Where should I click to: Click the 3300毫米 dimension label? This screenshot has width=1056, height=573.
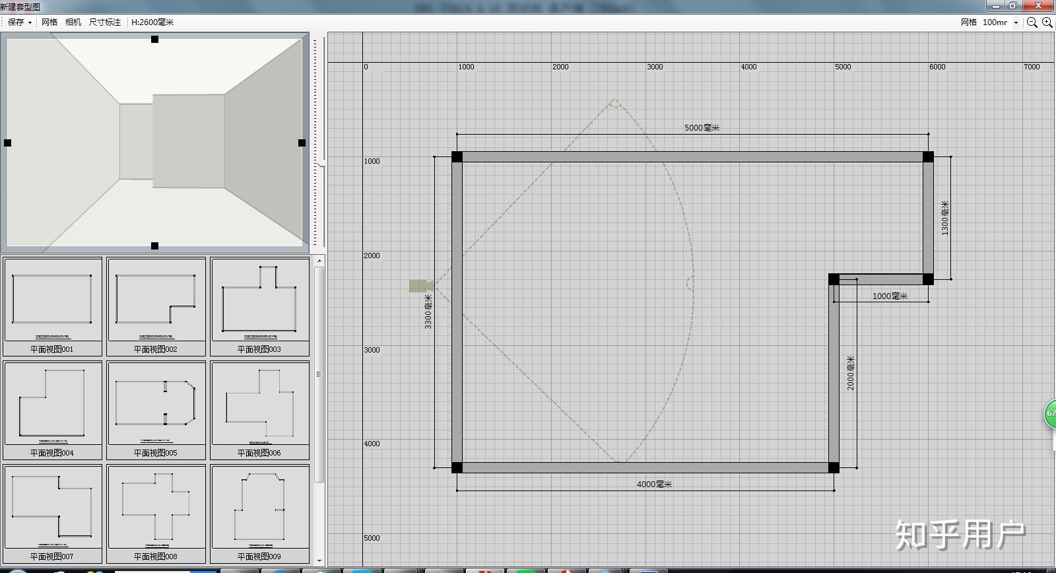coord(428,312)
